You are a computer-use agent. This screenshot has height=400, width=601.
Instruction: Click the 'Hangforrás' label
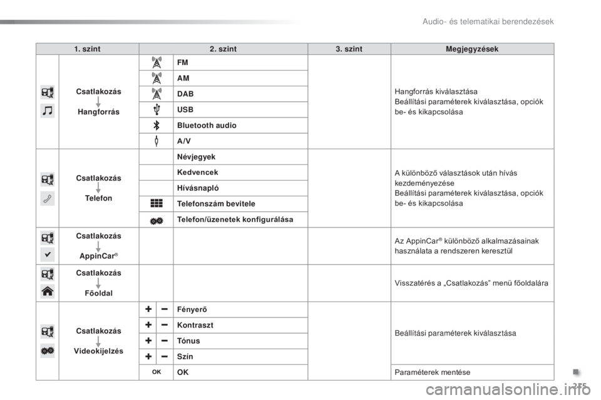tap(98, 112)
